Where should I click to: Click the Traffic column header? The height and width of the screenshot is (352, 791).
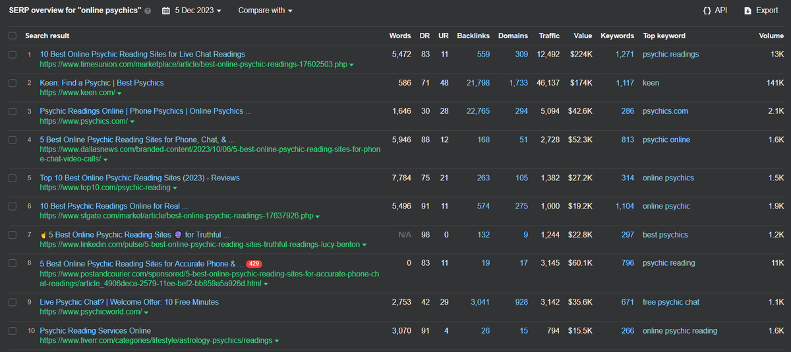[549, 36]
